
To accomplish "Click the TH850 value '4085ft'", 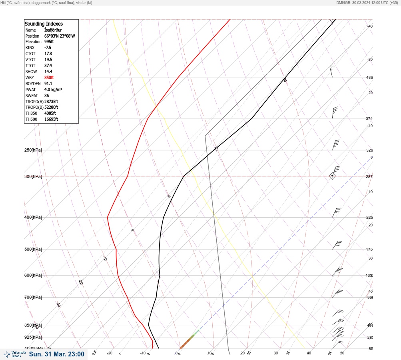I will (50, 113).
